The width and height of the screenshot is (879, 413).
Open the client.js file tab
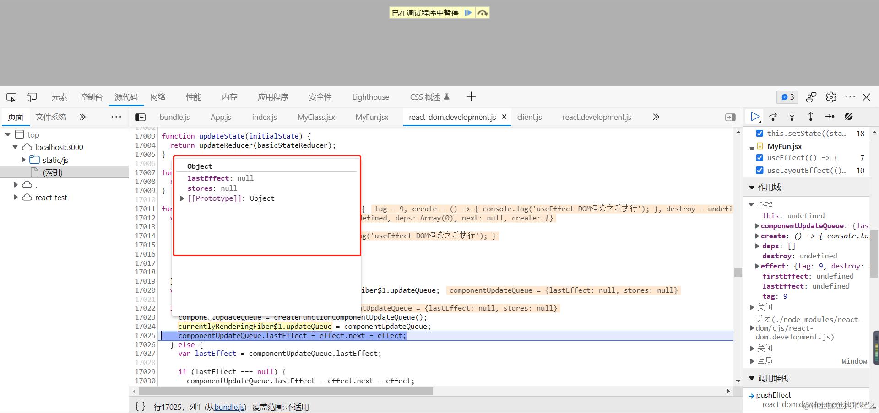tap(529, 117)
